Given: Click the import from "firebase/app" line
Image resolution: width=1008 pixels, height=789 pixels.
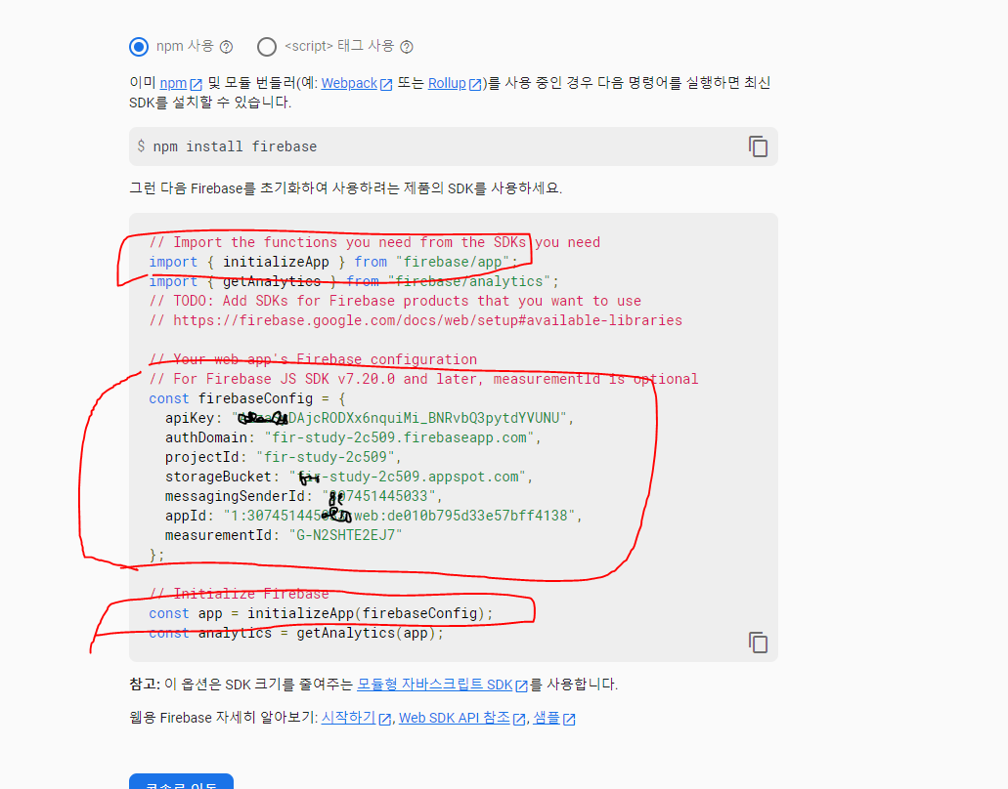Looking at the screenshot, I should (333, 262).
